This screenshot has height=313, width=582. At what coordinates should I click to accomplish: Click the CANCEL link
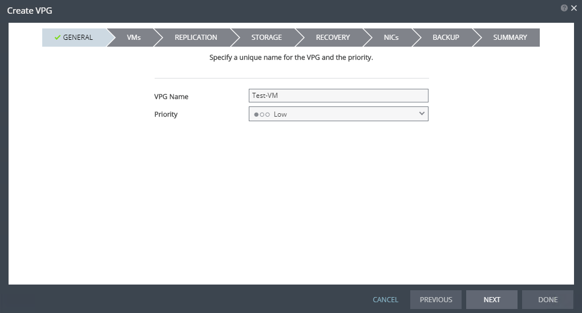[385, 299]
